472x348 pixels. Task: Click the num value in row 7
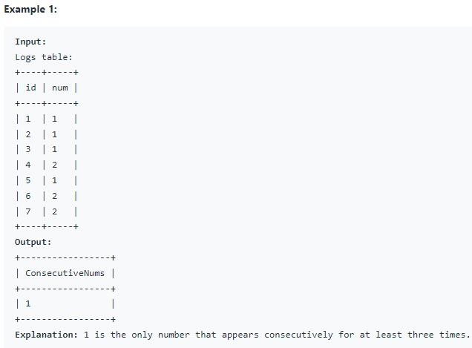pyautogui.click(x=54, y=211)
